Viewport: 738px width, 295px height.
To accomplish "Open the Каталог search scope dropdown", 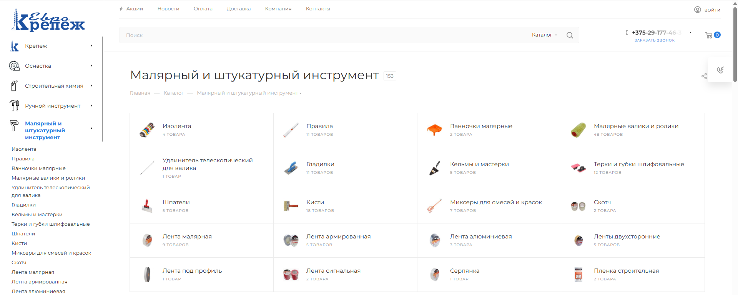I will tap(545, 35).
